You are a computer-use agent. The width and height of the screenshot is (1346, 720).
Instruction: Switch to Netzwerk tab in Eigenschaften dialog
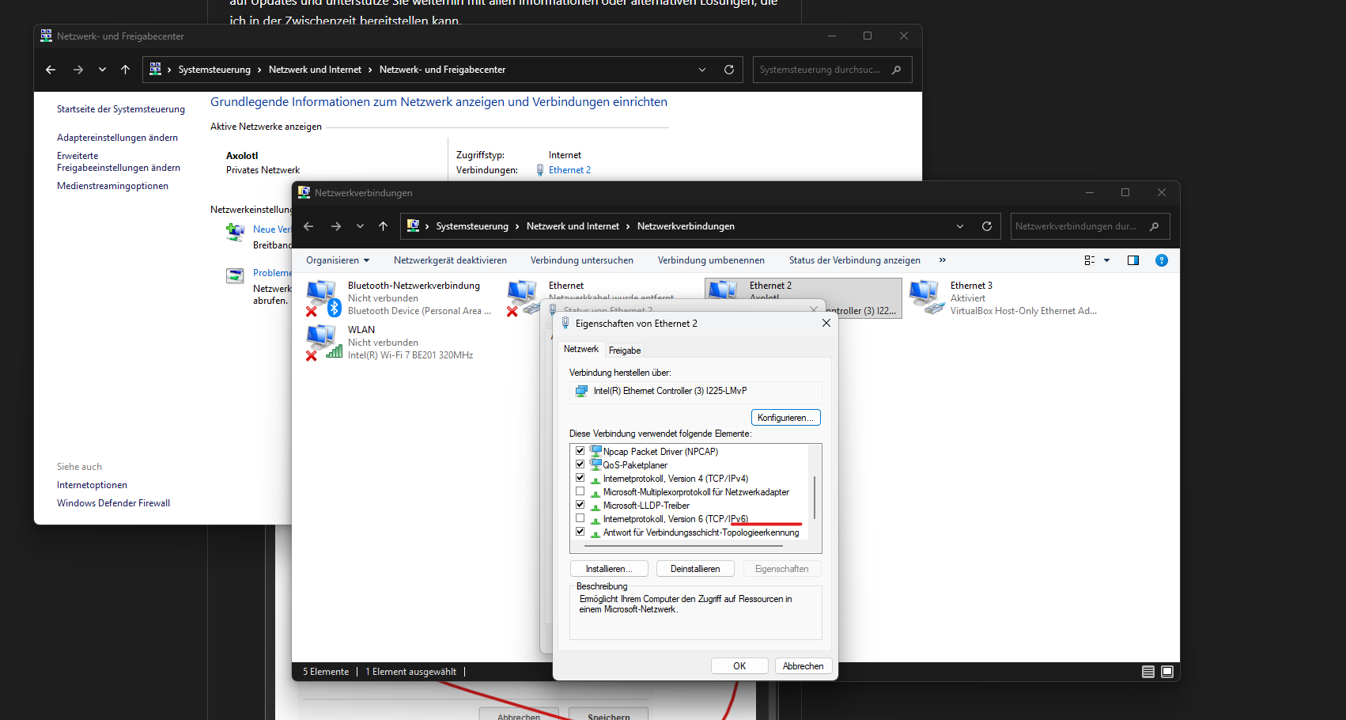pos(581,349)
